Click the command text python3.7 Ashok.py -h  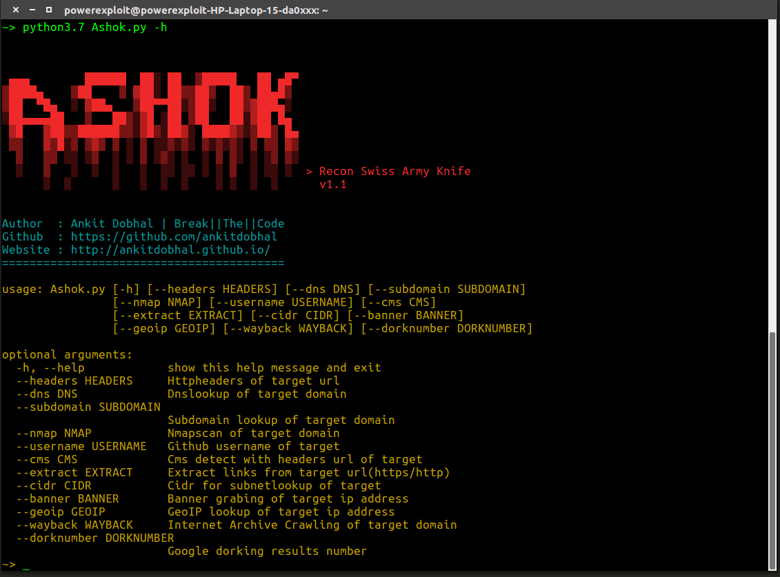[x=94, y=28]
